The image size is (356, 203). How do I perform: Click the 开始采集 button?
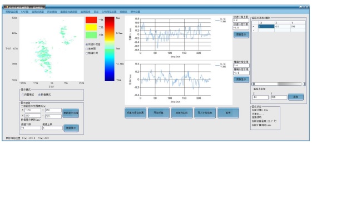159,113
